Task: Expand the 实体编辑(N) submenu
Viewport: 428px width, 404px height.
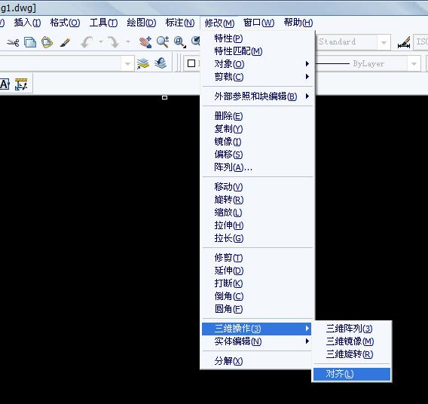Action: pyautogui.click(x=257, y=341)
